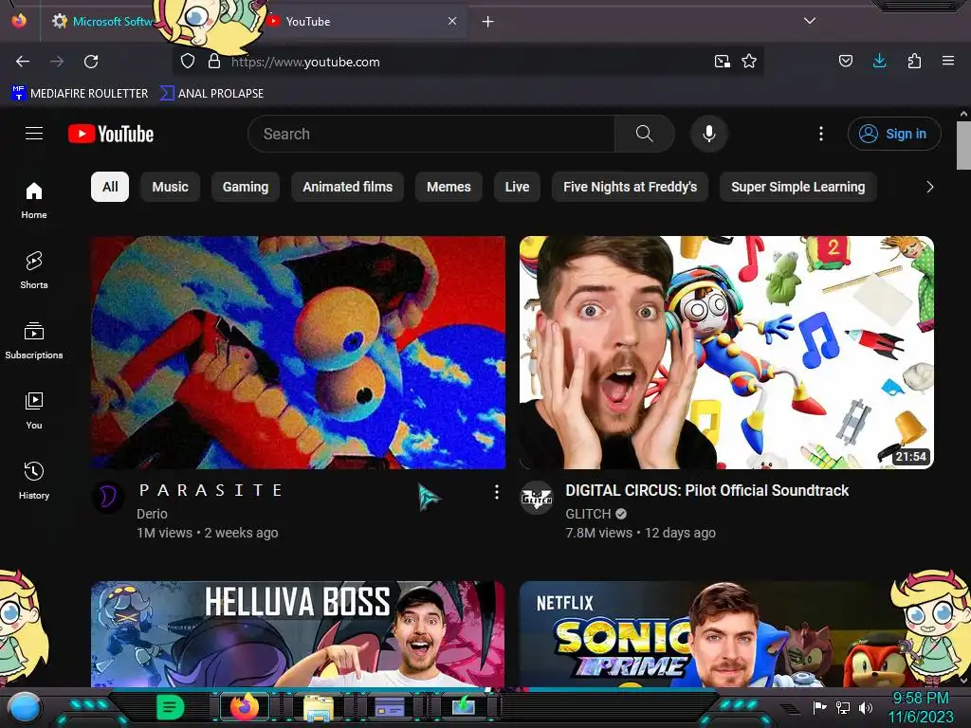Open the You section in sidebar
Screen dimensions: 971x728
(34, 410)
